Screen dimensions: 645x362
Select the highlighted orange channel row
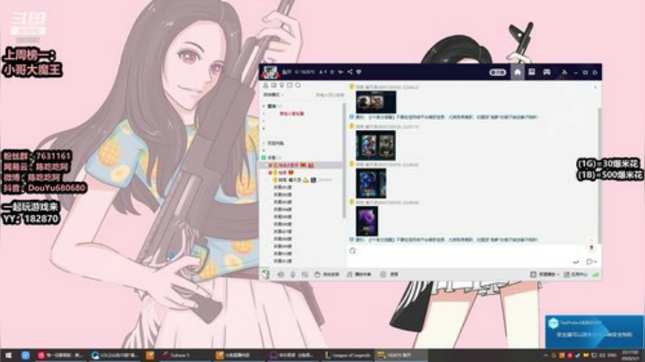pyautogui.click(x=302, y=165)
